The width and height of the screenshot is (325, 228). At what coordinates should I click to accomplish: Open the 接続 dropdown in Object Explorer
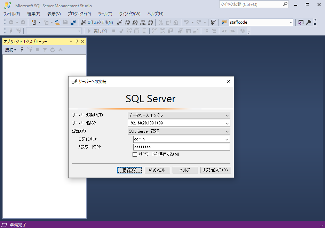click(x=10, y=50)
